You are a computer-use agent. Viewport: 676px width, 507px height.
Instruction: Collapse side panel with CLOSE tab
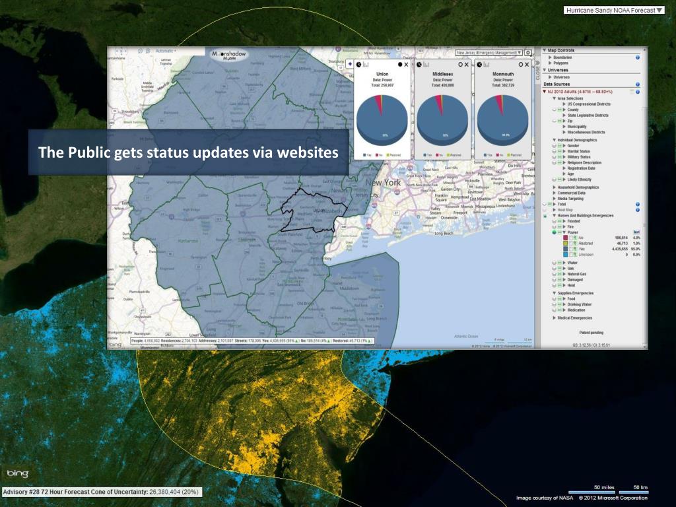pos(537,70)
